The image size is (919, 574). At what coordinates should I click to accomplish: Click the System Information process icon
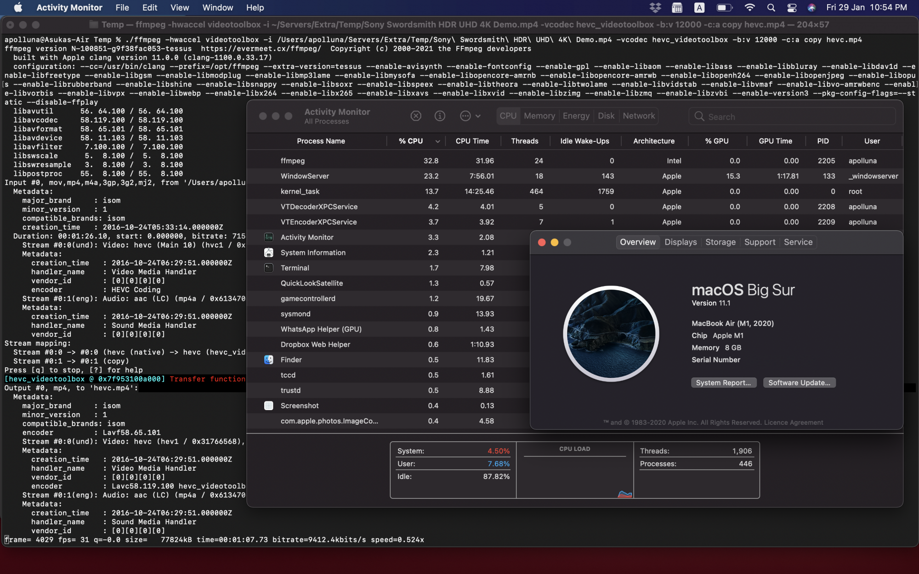(x=269, y=252)
